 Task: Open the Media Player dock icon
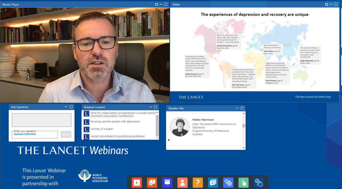coord(137,182)
